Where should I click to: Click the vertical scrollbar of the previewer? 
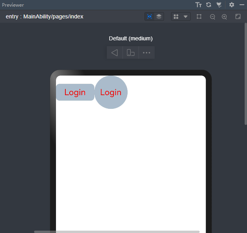[245, 74]
